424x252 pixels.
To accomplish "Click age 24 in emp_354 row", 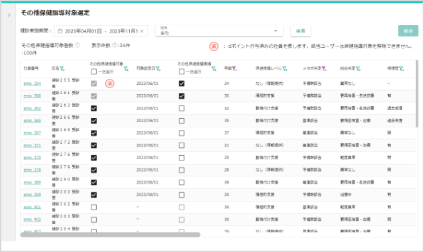I will [227, 84].
